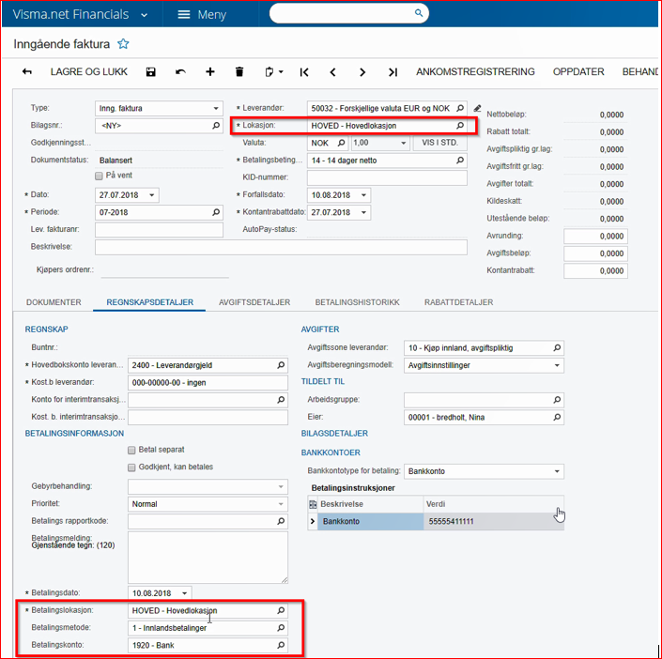Edit supplier with pencil icon
662x659 pixels.
(x=477, y=108)
